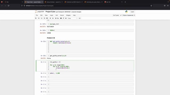Open the File menu

pyautogui.click(x=37, y=15)
